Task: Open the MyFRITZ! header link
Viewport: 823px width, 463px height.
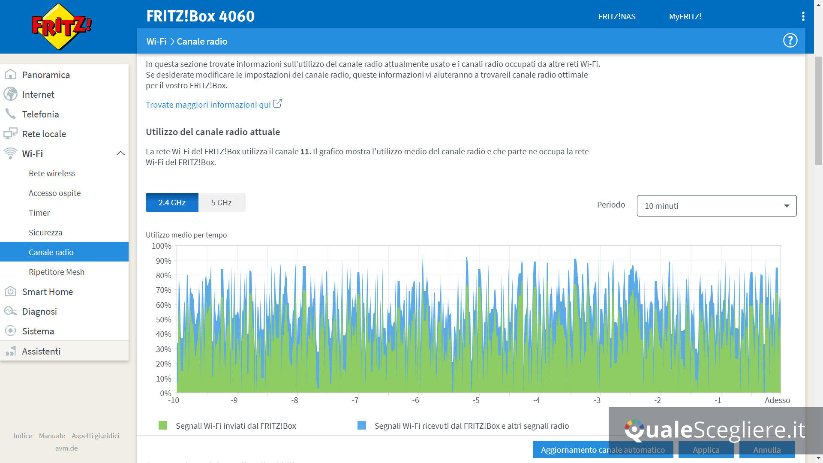Action: (685, 16)
